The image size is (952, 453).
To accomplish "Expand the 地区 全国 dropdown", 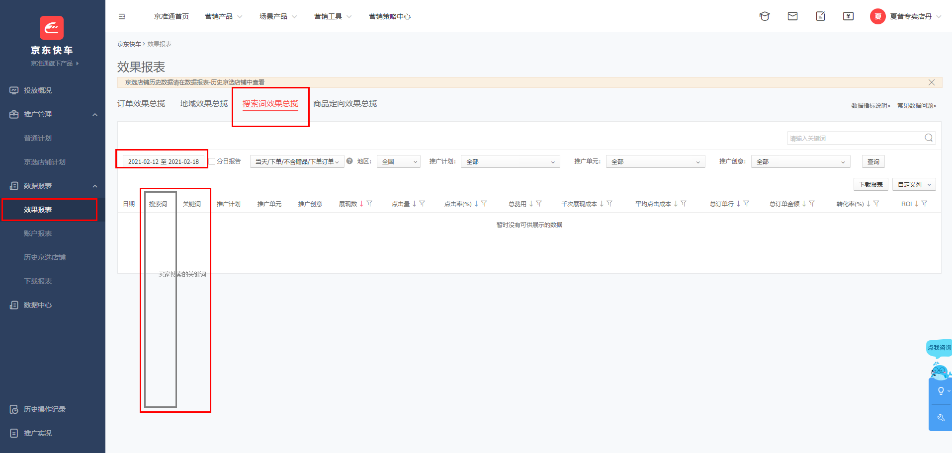I will [399, 161].
